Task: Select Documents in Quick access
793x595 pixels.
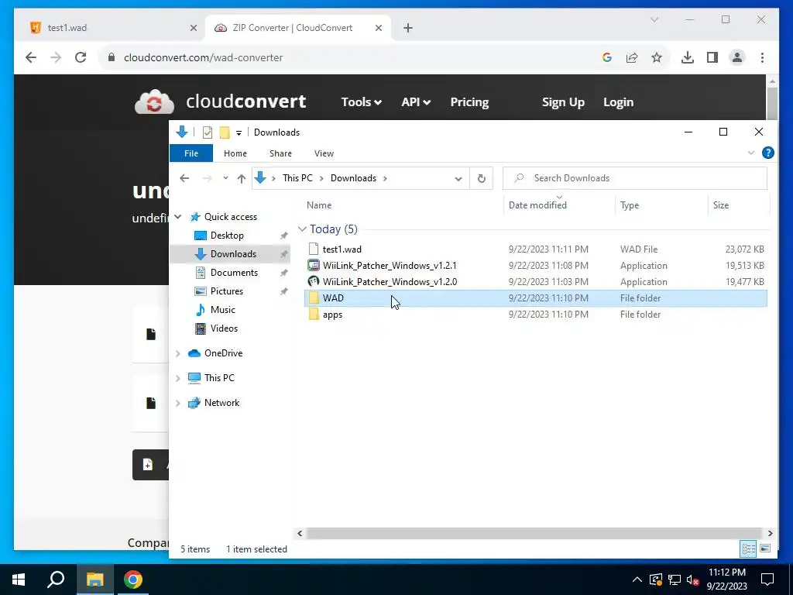Action: [x=234, y=272]
